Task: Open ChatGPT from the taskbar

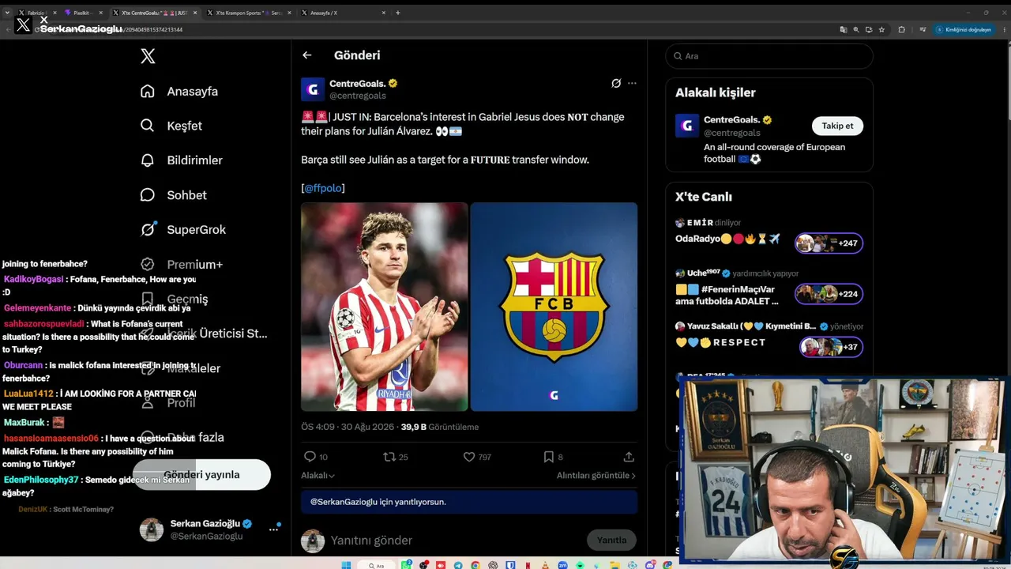Action: (493, 565)
